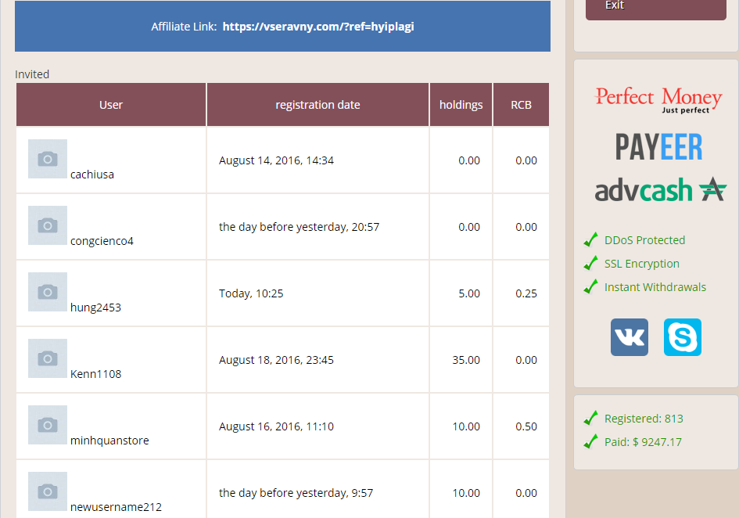The width and height of the screenshot is (739, 518).
Task: Click the SSL Encryption text
Action: tap(642, 264)
